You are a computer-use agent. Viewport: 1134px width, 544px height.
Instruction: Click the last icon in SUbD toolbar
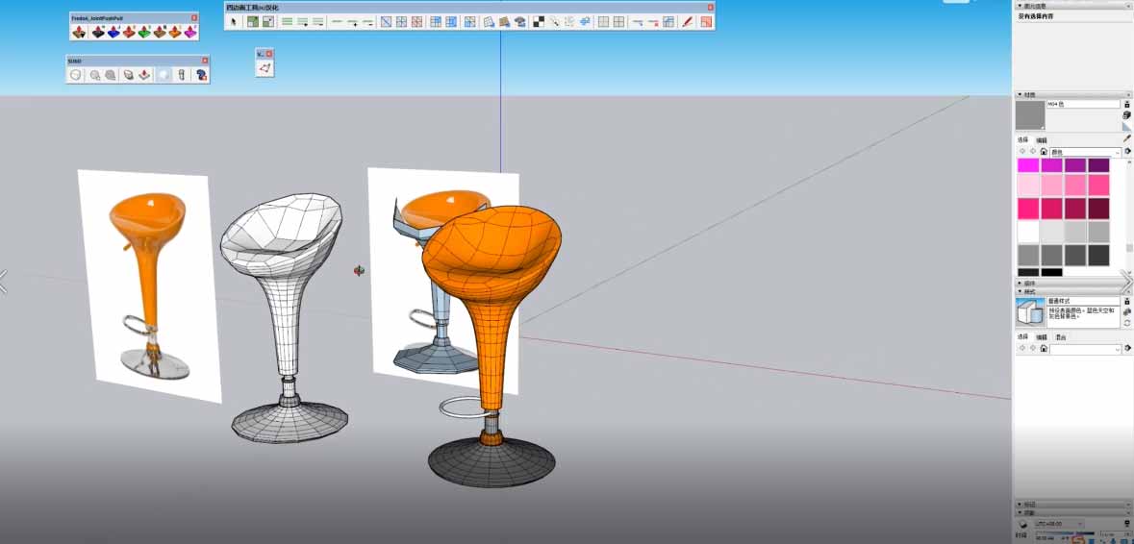tap(202, 74)
